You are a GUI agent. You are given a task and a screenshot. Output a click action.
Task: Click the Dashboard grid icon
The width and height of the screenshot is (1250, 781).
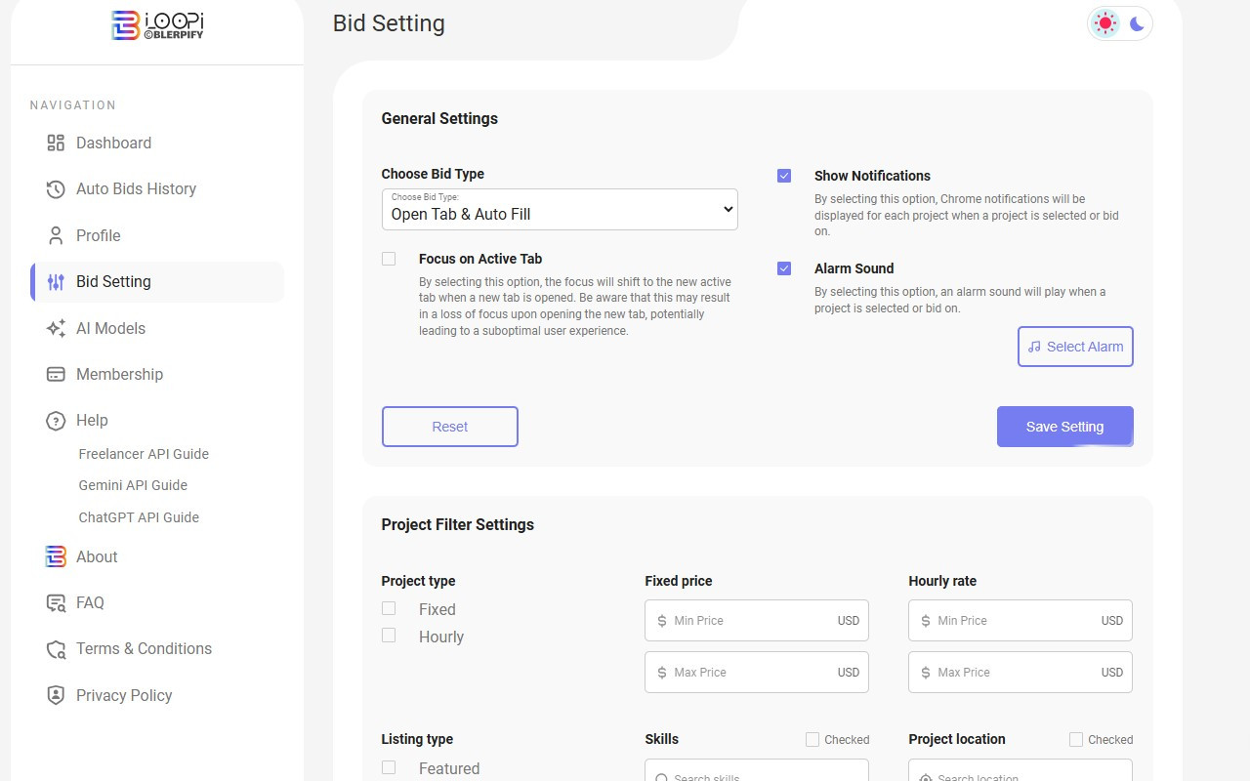pyautogui.click(x=56, y=143)
